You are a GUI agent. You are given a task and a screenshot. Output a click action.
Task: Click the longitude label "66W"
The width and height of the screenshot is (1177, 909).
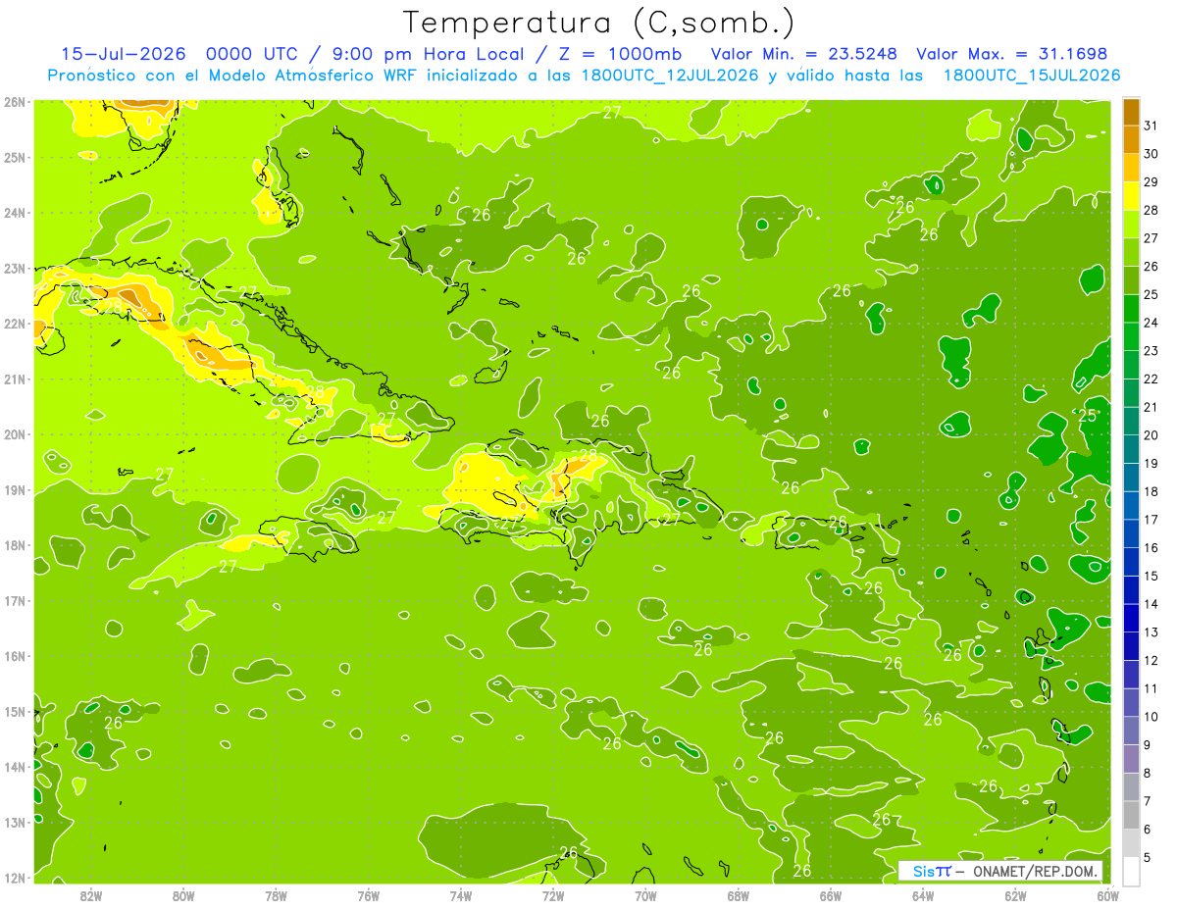point(831,895)
